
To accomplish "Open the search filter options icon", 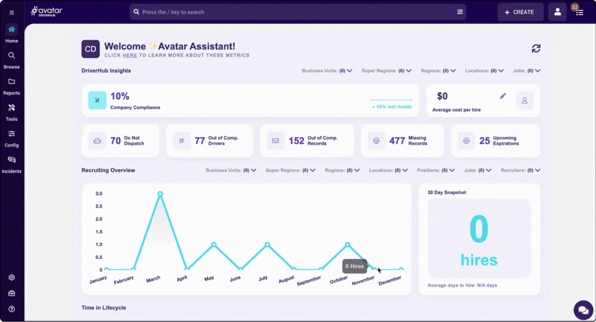I will tap(460, 11).
